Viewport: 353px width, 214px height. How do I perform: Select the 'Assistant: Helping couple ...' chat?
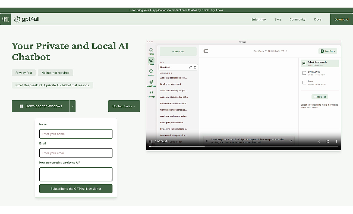tap(174, 91)
